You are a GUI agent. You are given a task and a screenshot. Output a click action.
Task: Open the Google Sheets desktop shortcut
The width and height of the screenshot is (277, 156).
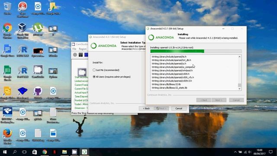[x=7, y=73]
